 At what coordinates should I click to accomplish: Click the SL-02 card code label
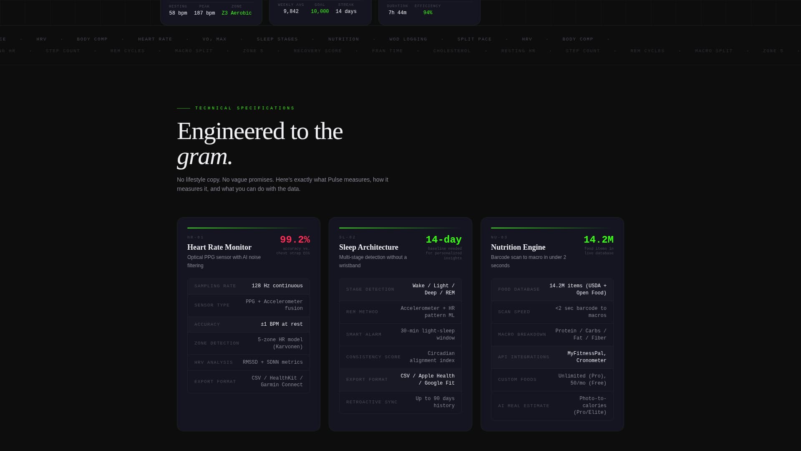click(348, 238)
